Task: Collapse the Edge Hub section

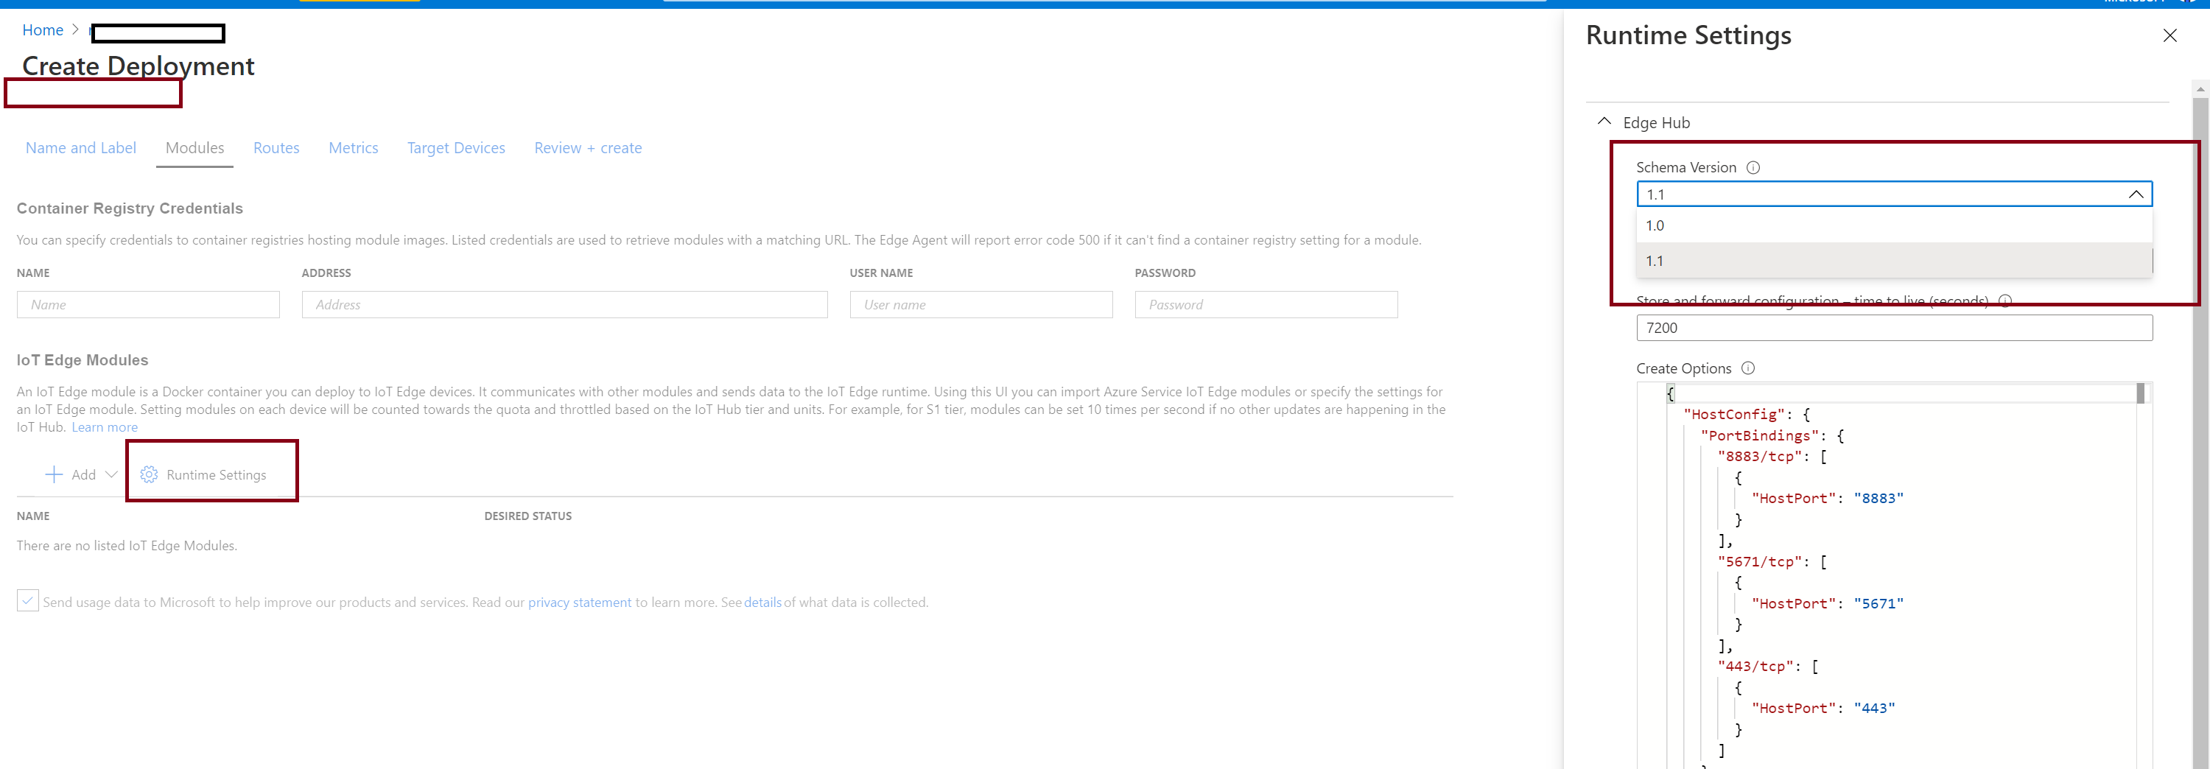Action: pos(1604,122)
